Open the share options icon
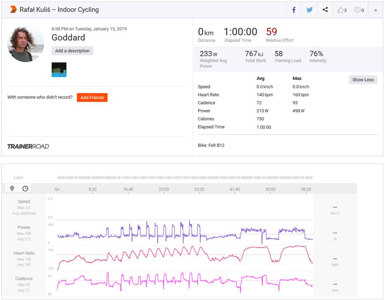Screen dimensions: 385x300 (325, 10)
